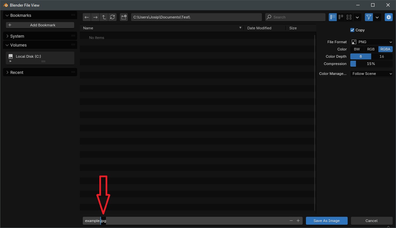Collapse the Bookmarks panel
This screenshot has width=396, height=228.
tap(7, 16)
